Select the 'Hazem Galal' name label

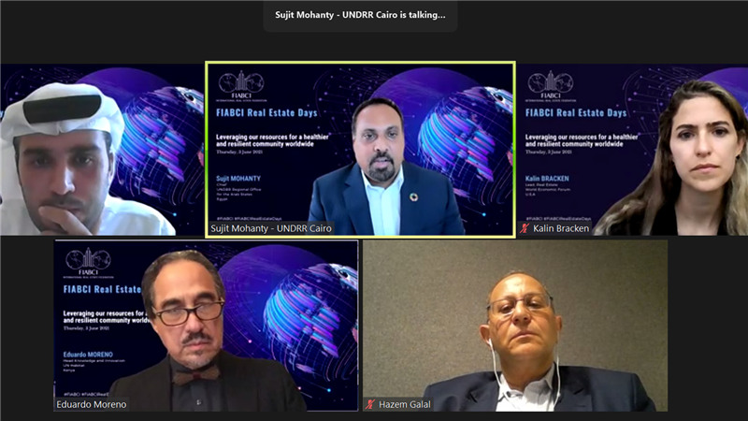405,405
